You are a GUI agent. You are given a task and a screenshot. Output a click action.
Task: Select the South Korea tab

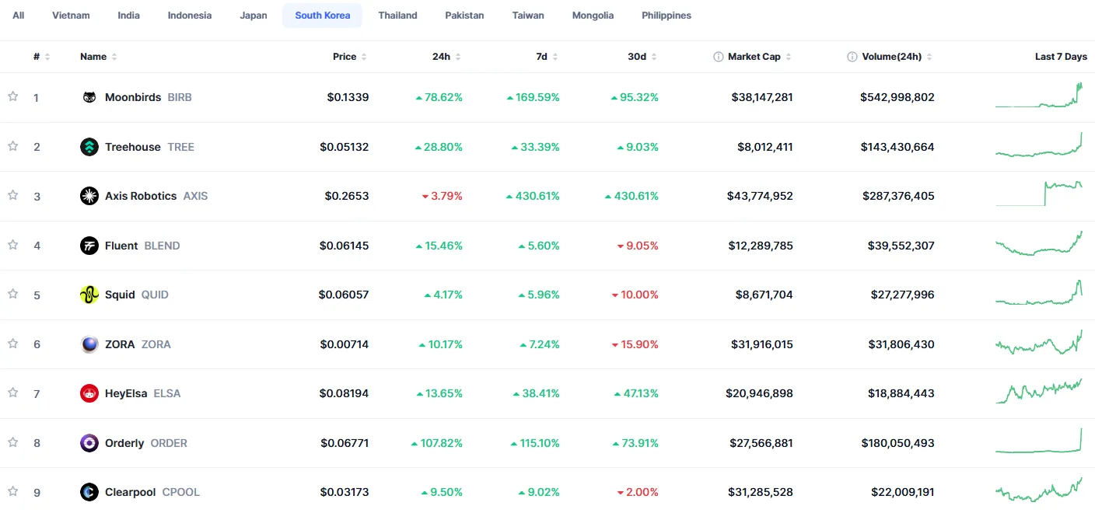click(x=323, y=16)
